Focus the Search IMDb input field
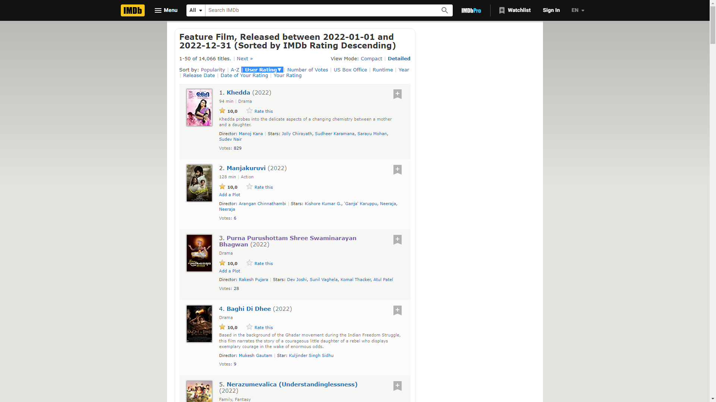Image resolution: width=716 pixels, height=402 pixels. click(x=323, y=10)
